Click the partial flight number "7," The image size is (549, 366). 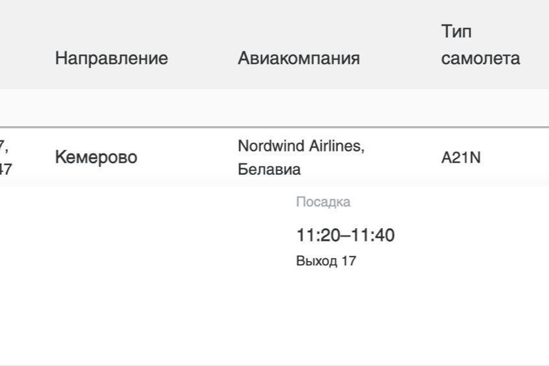4,146
